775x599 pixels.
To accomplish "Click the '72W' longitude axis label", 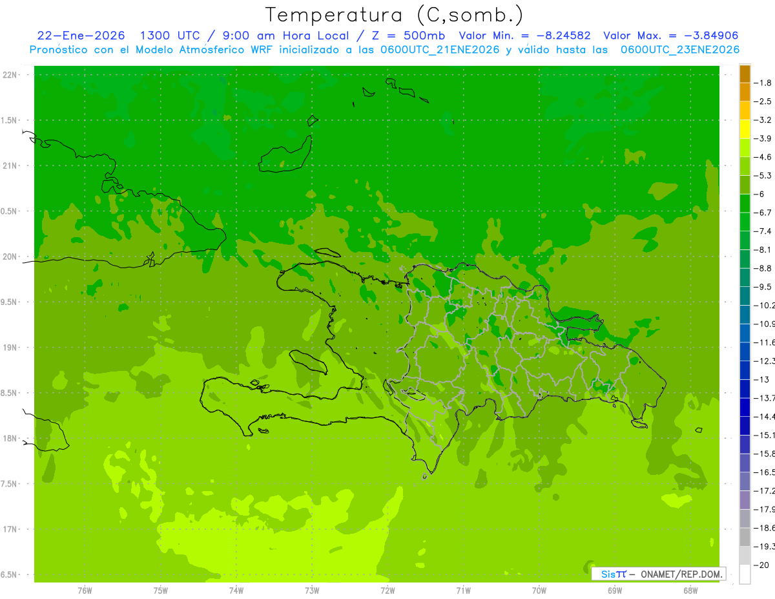I will tap(388, 590).
